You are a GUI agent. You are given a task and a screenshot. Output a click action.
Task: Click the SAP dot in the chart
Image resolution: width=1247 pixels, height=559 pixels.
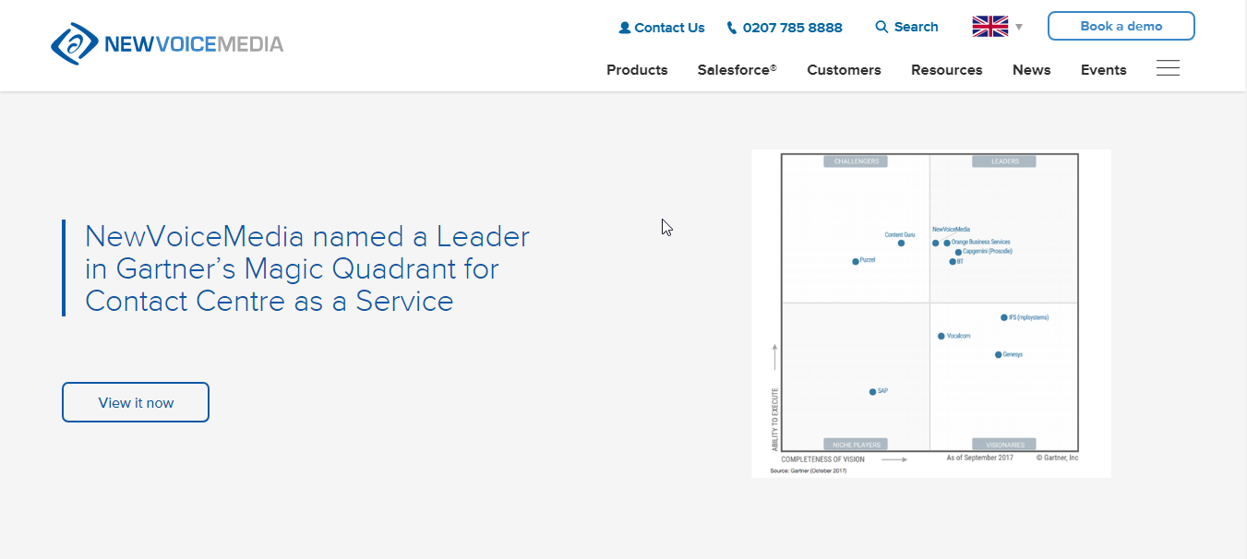872,392
